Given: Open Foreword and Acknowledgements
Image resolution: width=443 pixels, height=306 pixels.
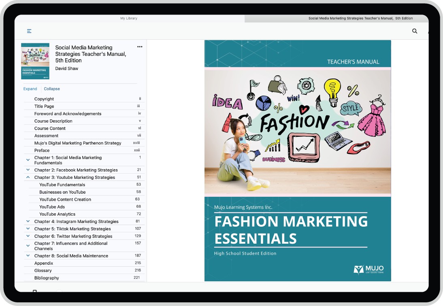Looking at the screenshot, I should (x=68, y=113).
